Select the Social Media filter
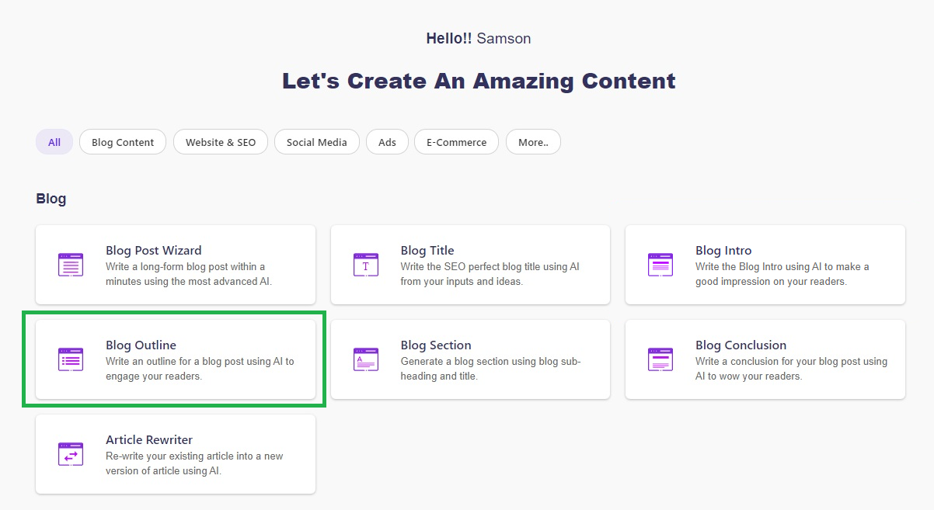This screenshot has height=510, width=934. [316, 142]
